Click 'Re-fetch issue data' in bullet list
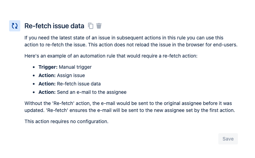 point(79,84)
